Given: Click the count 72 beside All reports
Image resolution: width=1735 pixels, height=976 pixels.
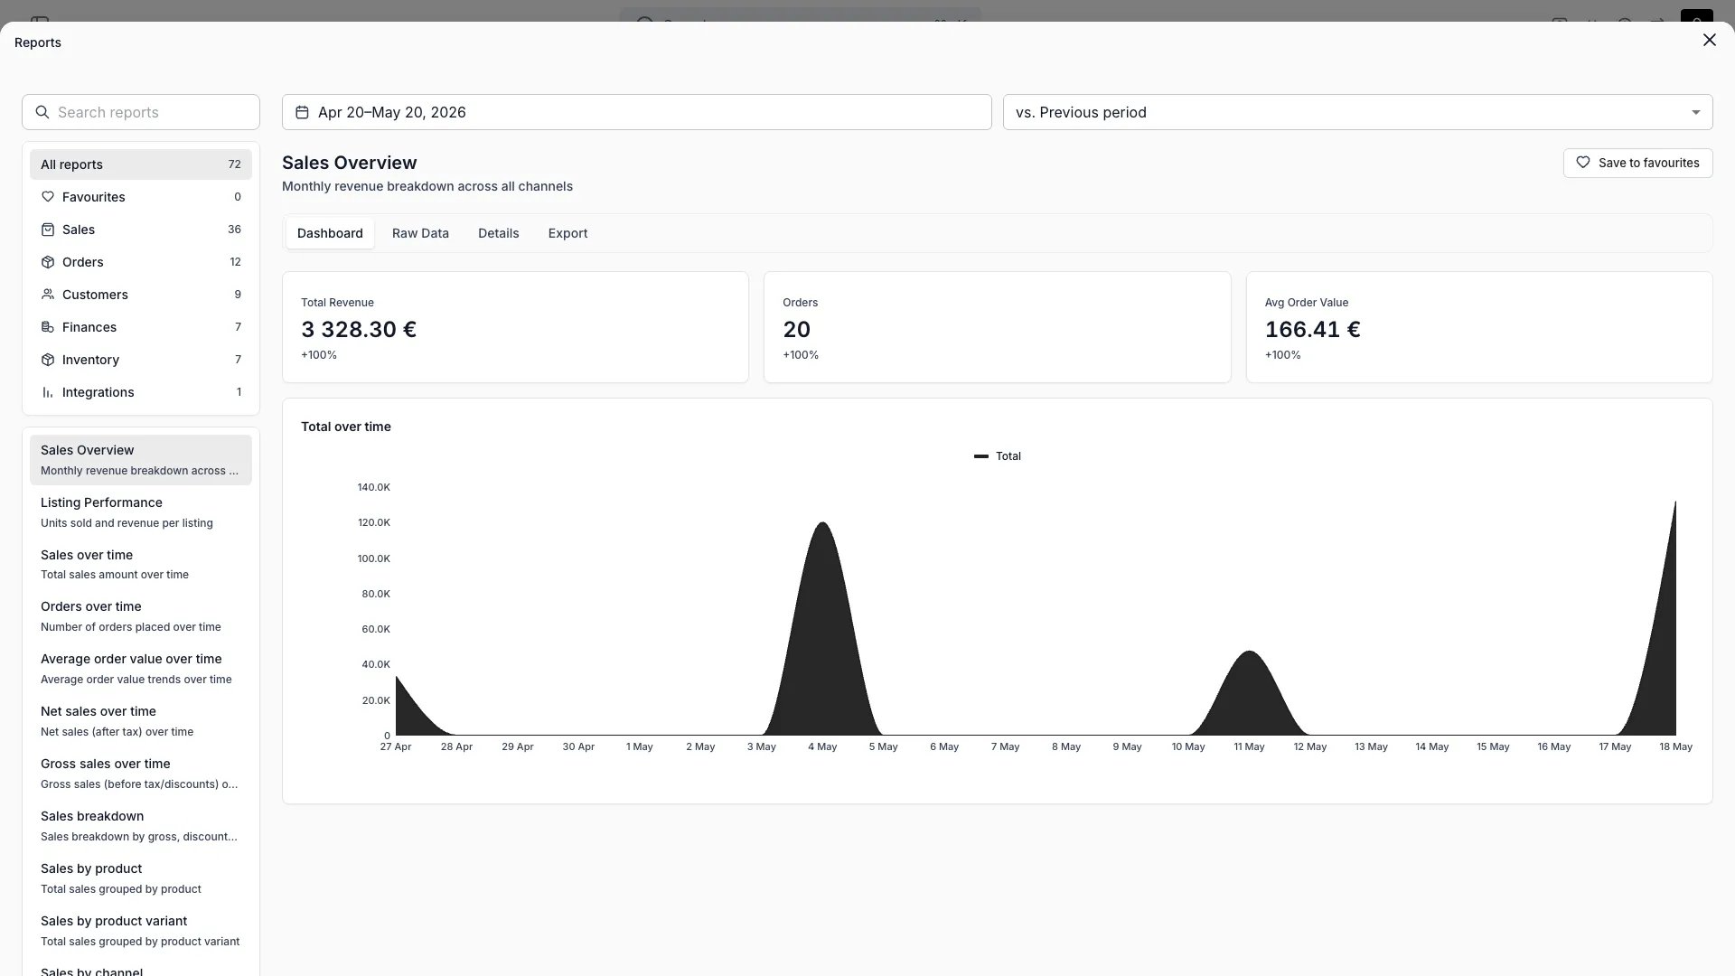Looking at the screenshot, I should [234, 164].
